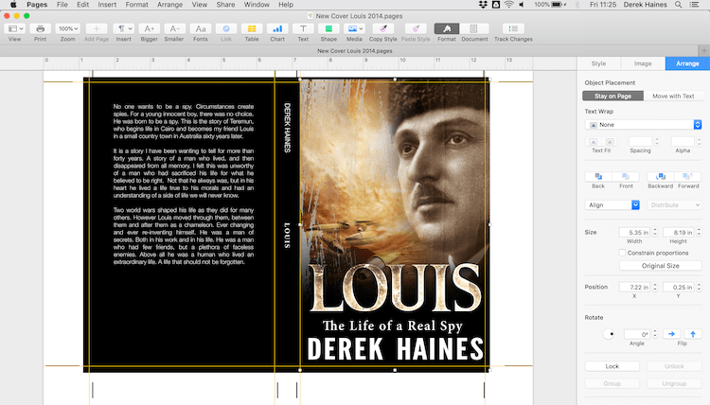Switch to the Style tab
This screenshot has width=710, height=405.
tap(598, 63)
